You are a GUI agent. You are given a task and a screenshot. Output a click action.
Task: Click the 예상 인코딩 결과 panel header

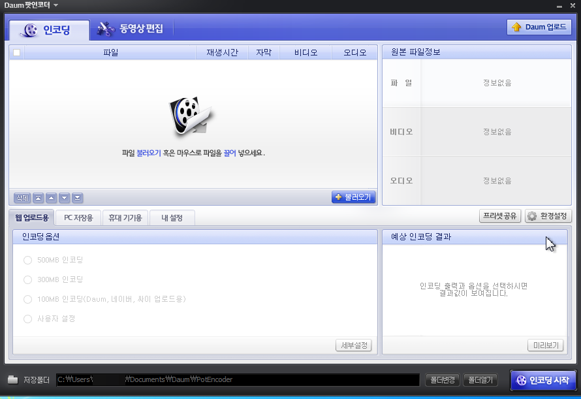coord(475,236)
